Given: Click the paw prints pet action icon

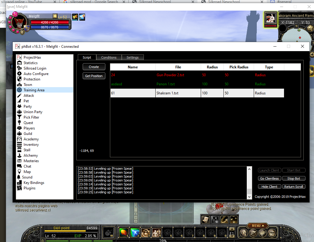Looking at the screenshot, I should [234, 219].
